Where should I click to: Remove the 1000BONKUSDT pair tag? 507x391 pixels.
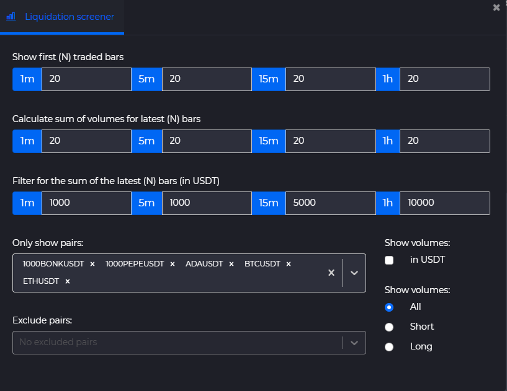[x=92, y=264]
